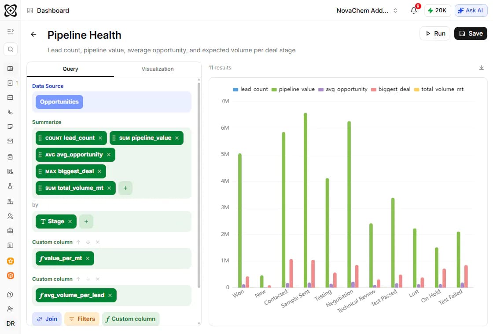
Task: Download results with the download icon
Action: point(482,68)
